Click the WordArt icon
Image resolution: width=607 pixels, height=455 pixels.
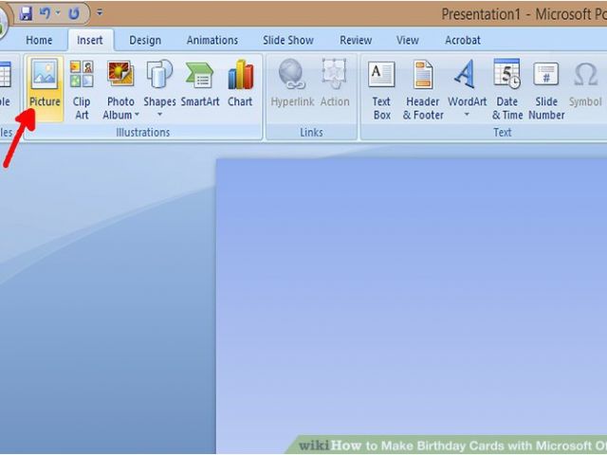(466, 74)
